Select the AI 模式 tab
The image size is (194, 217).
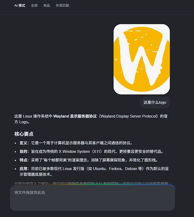(x=20, y=6)
